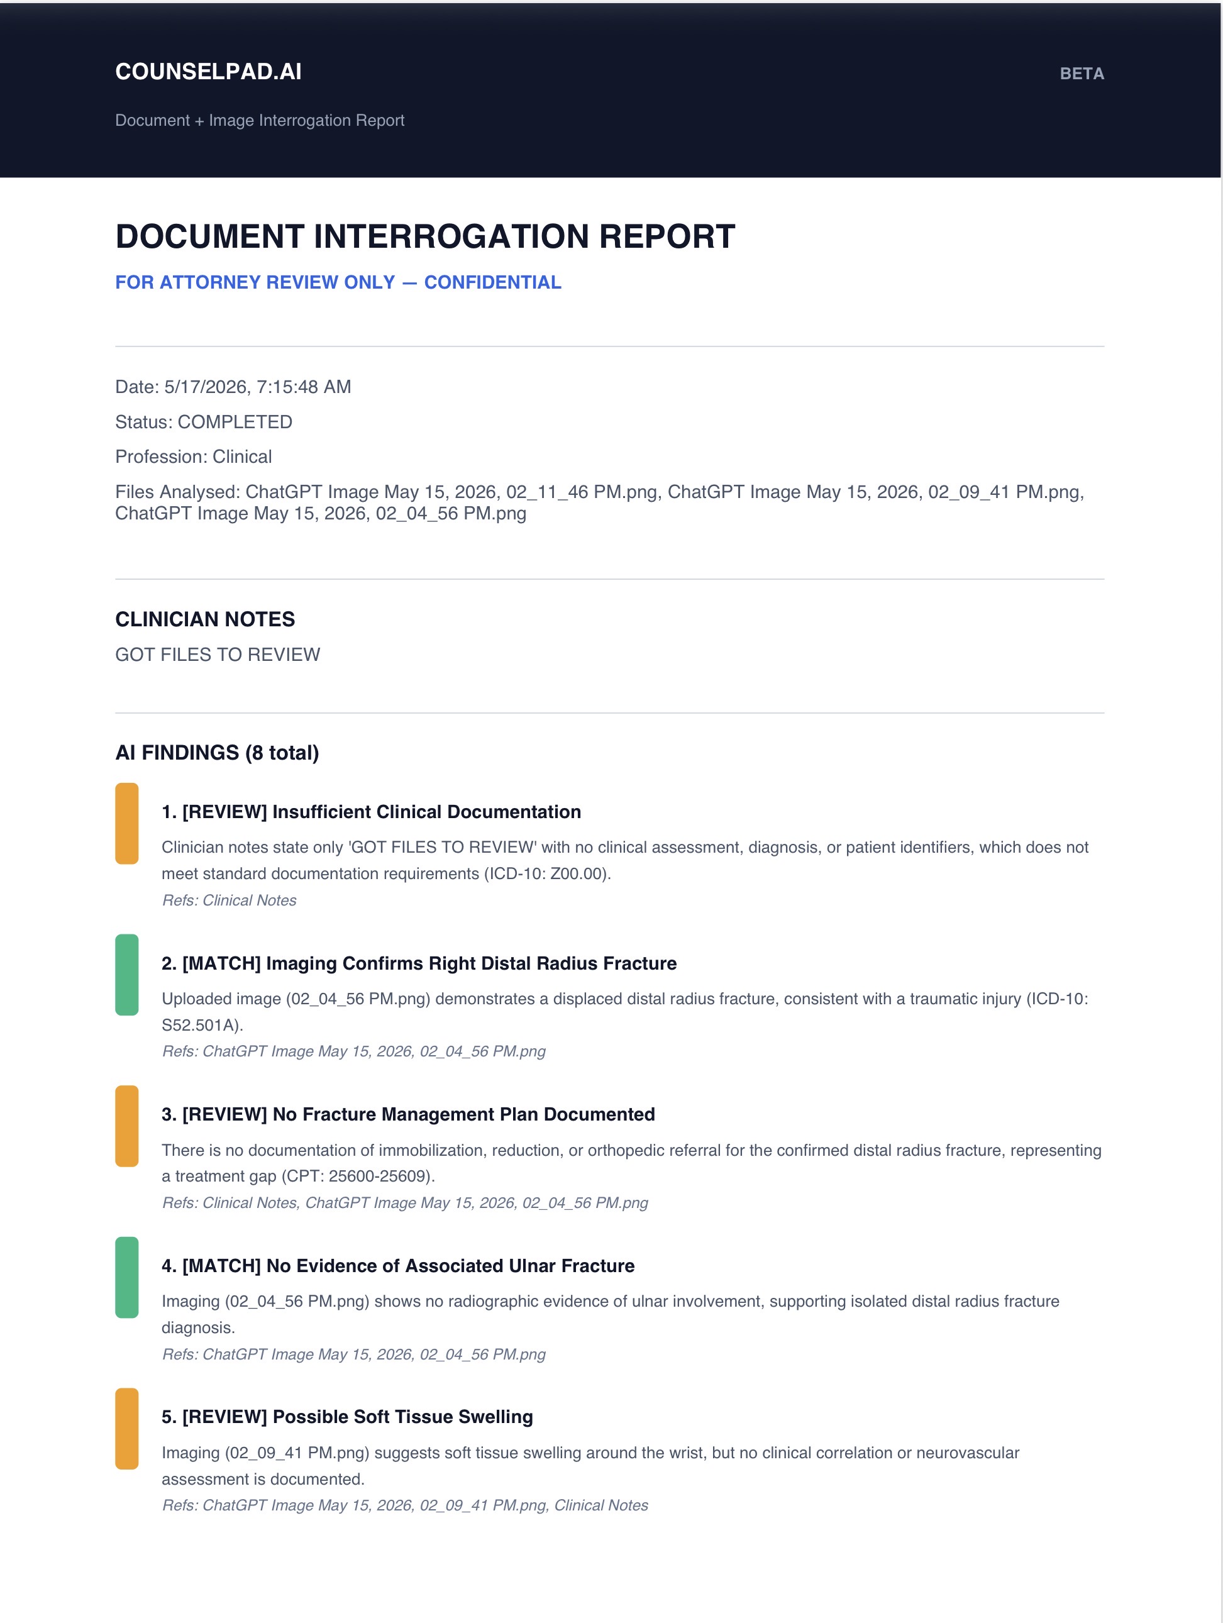Click finding 2 Imaging Confirms Right Distal Radius Fracture

[x=419, y=963]
